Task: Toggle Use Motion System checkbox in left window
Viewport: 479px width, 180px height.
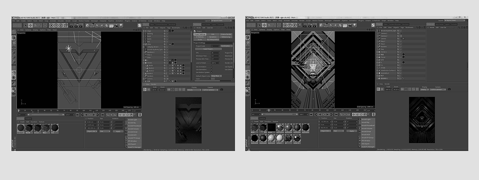Action: (x=211, y=72)
